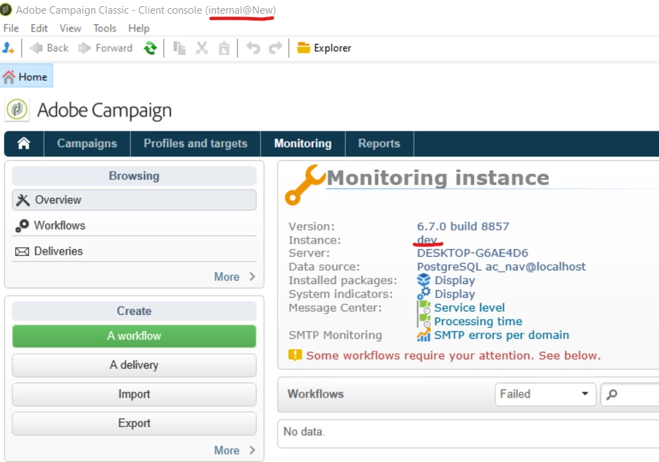The width and height of the screenshot is (659, 462).
Task: Click the Create More chevron arrow
Action: (252, 450)
